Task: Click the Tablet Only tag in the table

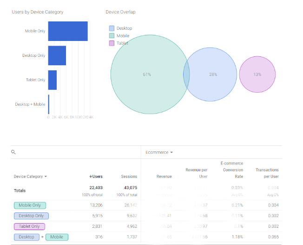Action: (29, 226)
